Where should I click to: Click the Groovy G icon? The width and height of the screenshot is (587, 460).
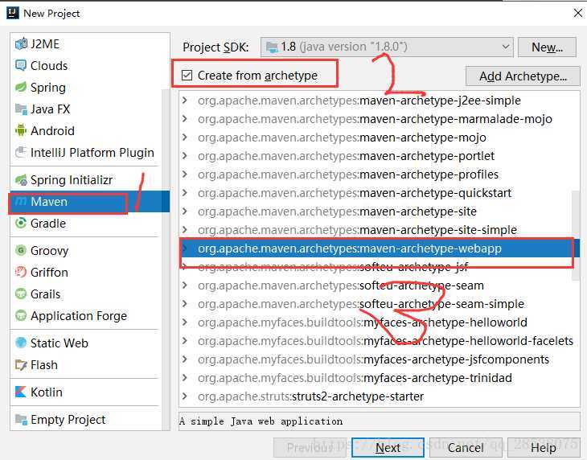click(21, 250)
